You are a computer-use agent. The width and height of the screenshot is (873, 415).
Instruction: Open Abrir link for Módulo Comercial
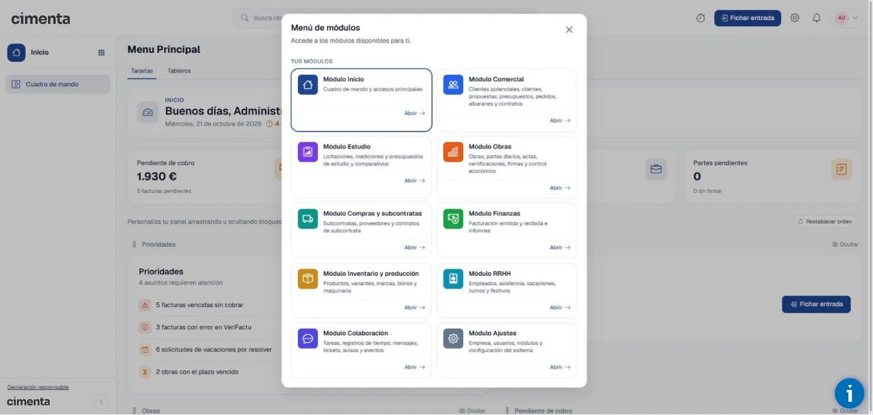click(x=560, y=121)
